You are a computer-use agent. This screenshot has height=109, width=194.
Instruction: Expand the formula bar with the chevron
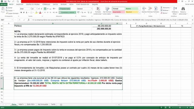tap(192, 20)
